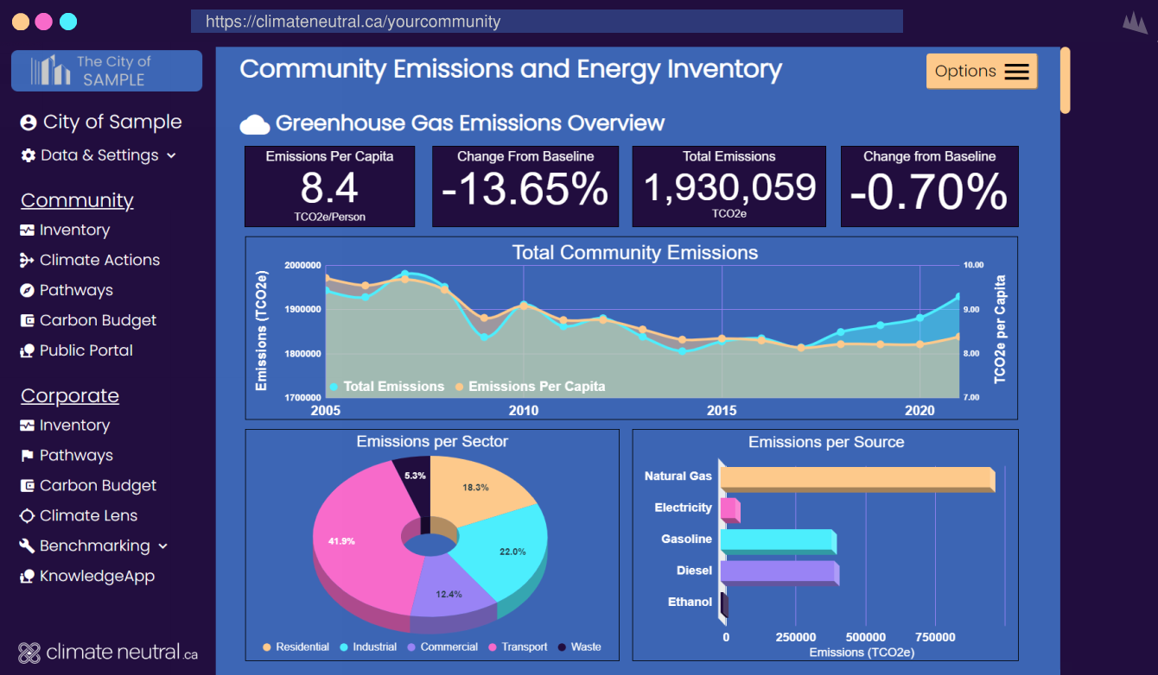Click the Public Portal icon
The width and height of the screenshot is (1158, 675).
(27, 350)
